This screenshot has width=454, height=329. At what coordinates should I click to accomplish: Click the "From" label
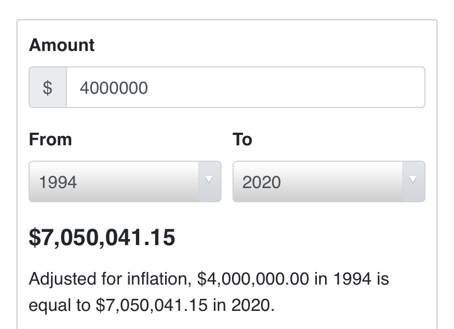click(x=50, y=139)
